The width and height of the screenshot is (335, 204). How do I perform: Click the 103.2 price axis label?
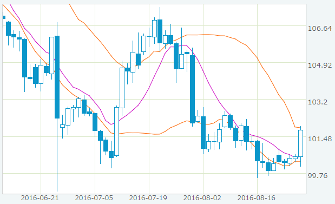coord(318,102)
